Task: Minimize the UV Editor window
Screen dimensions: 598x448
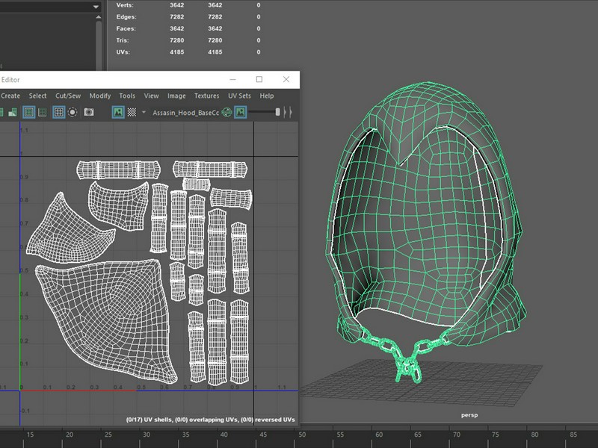Action: (x=233, y=80)
